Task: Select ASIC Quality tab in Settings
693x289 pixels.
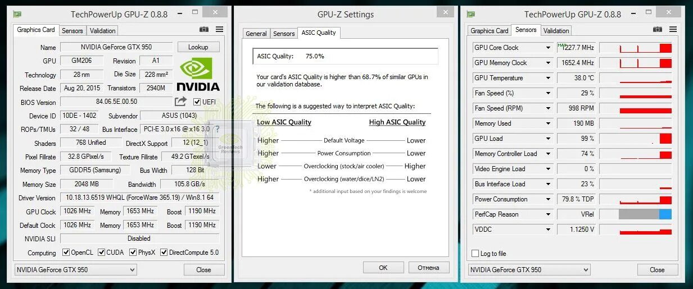Action: [x=319, y=33]
